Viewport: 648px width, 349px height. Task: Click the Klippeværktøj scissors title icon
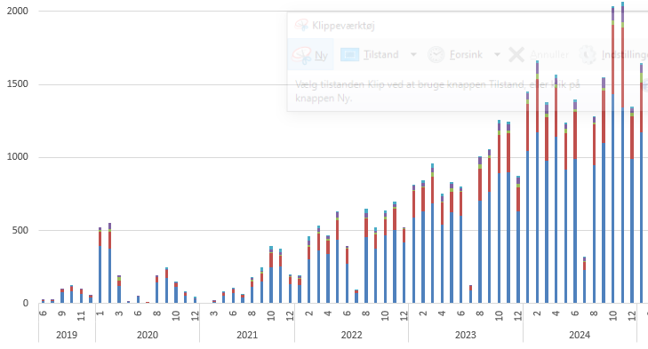(301, 25)
